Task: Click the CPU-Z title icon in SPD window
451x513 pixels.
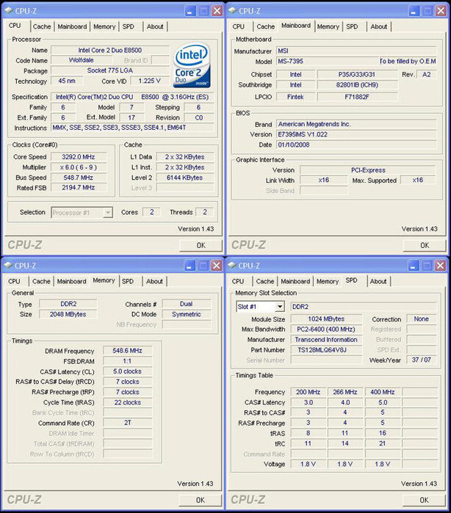Action: (x=232, y=266)
